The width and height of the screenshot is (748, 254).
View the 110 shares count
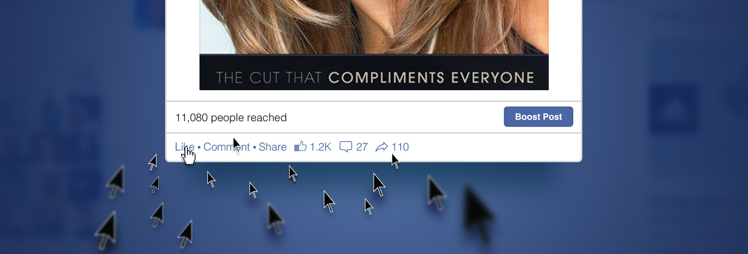tap(400, 147)
